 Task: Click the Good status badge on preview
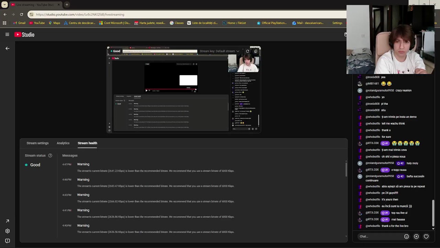[114, 51]
